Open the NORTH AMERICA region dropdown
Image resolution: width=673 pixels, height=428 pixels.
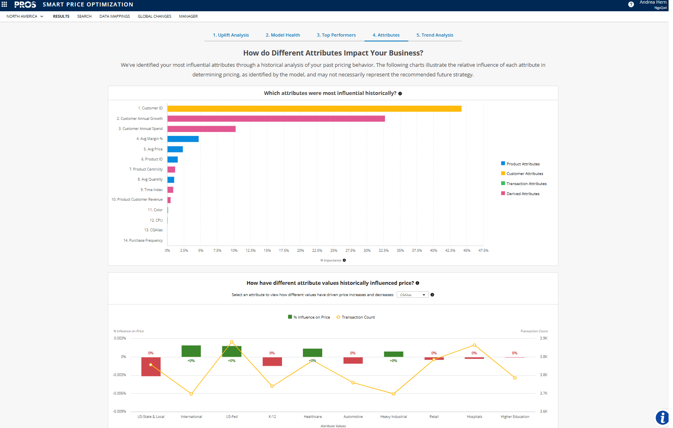(25, 16)
